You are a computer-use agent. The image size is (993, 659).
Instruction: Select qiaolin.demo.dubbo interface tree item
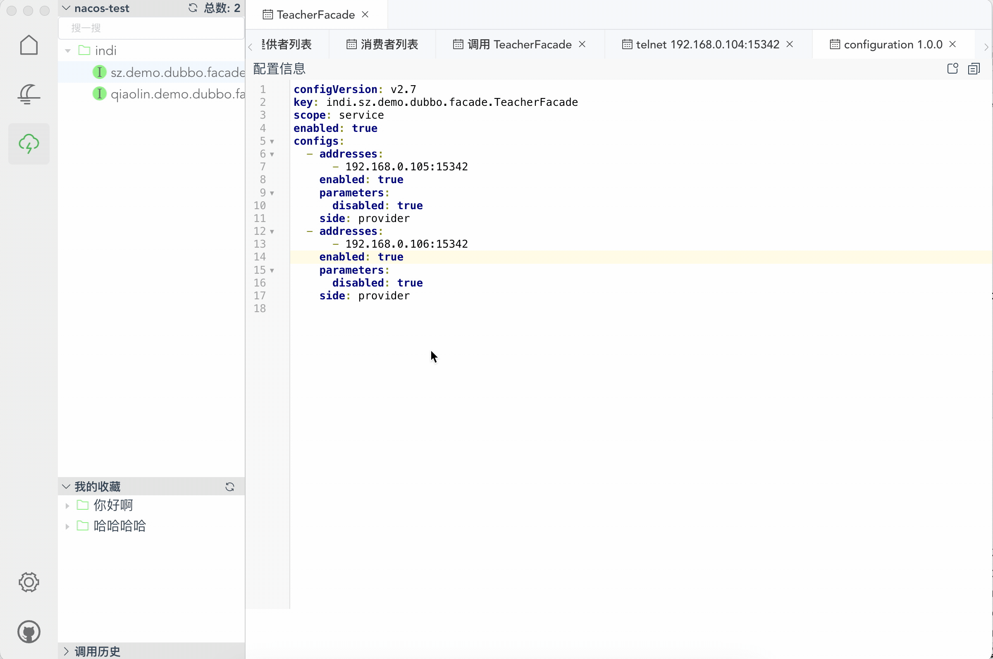(x=177, y=94)
